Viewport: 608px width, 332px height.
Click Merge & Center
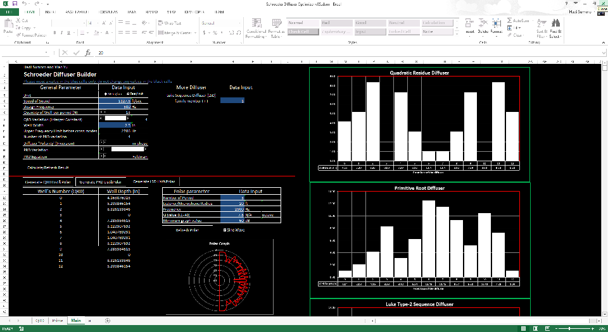[x=175, y=33]
